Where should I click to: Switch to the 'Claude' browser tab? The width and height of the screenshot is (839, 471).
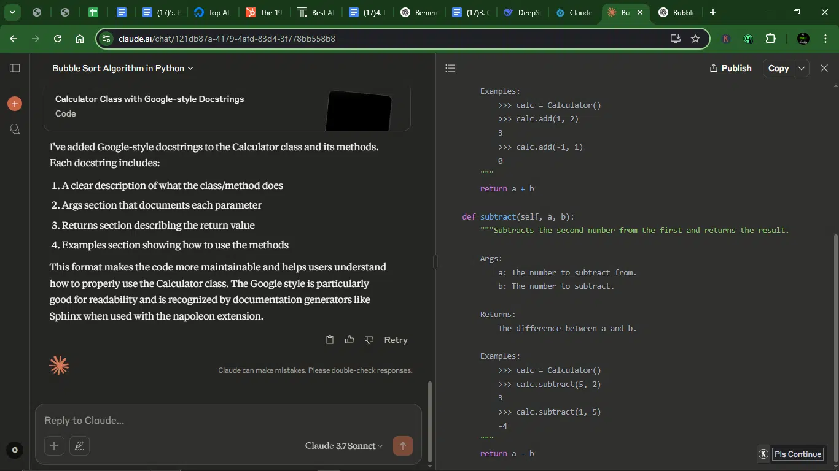[574, 12]
